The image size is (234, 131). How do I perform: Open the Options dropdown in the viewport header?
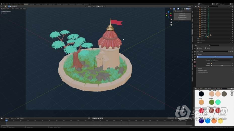coord(190,6)
